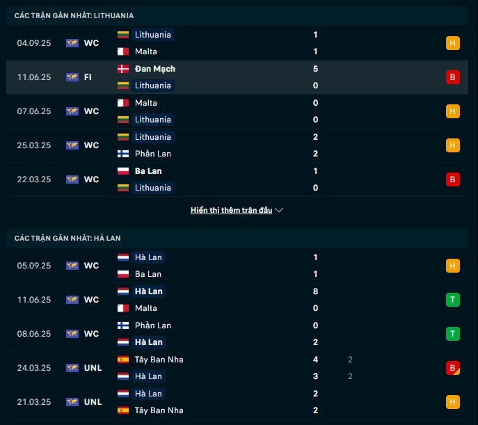
Task: Click the Spain flag next to Tây Ban Nha on 24.03.25
Action: click(123, 360)
